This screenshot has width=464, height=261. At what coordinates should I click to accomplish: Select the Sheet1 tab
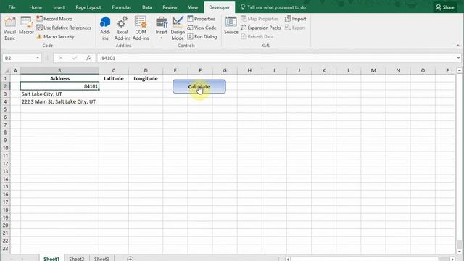[x=51, y=258]
